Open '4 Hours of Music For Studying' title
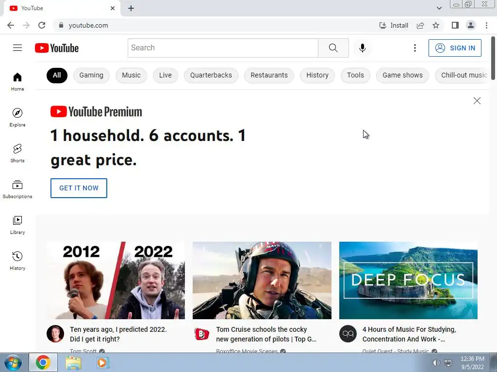The width and height of the screenshot is (497, 372). 409,334
